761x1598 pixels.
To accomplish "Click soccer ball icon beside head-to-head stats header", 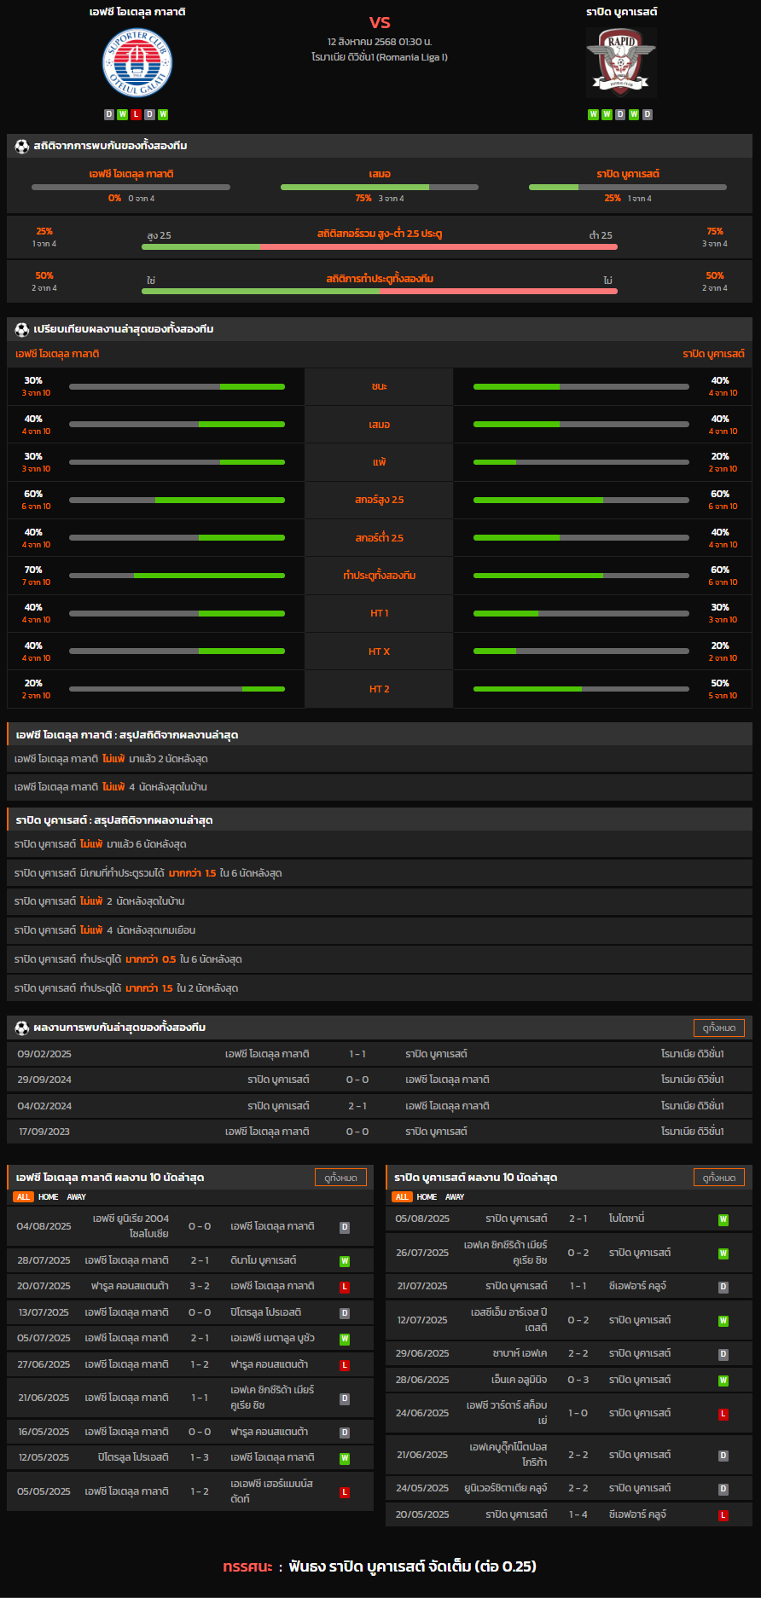I will tap(22, 146).
